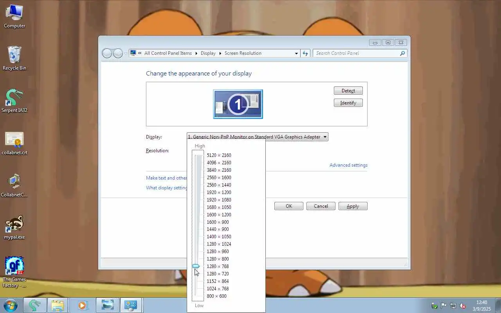This screenshot has height=313, width=501.
Task: Expand arrow after All Control Panel Items
Action: [196, 53]
